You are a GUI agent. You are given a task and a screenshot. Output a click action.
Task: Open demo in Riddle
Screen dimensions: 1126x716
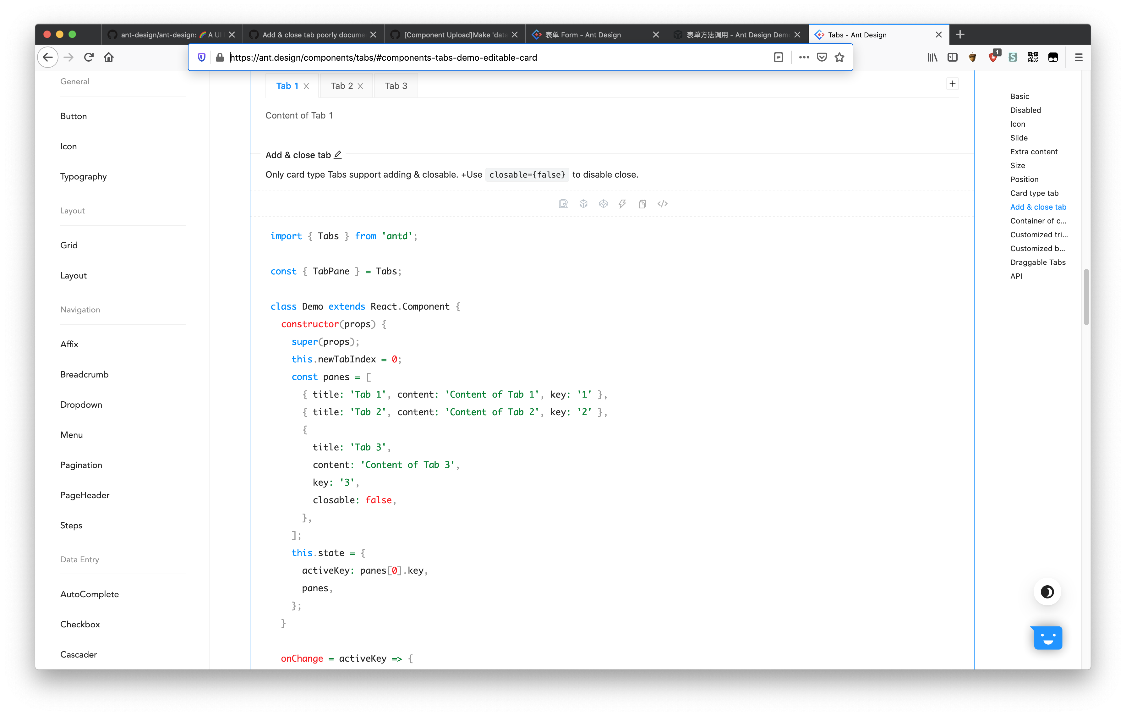pos(563,203)
